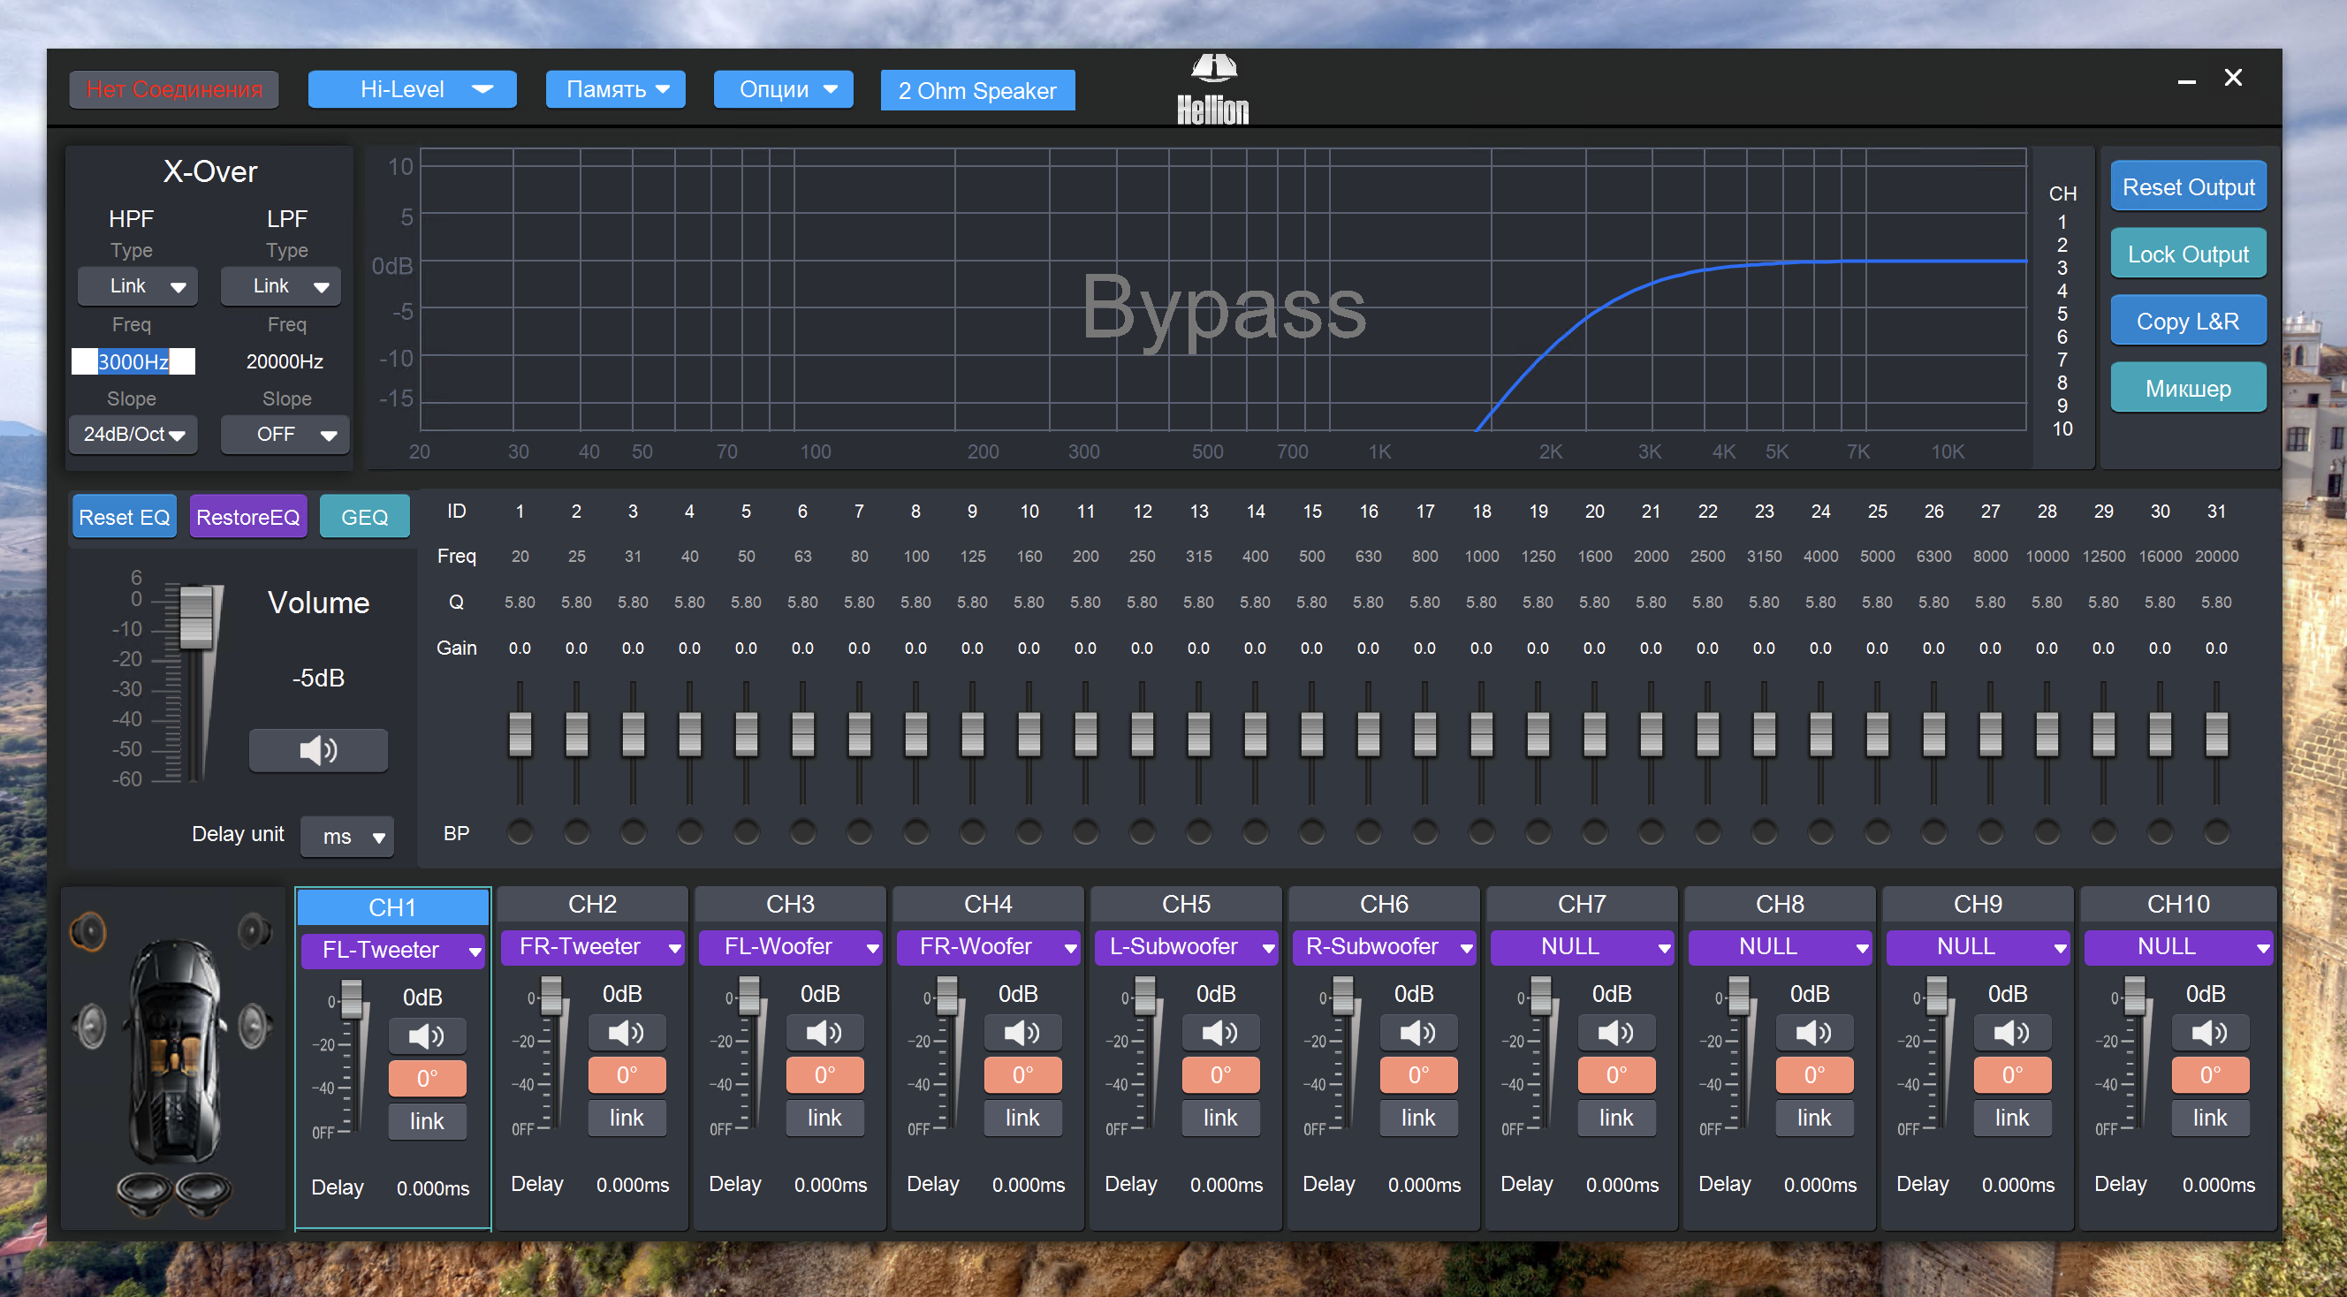Click the 1000 Hz EQ band slider

point(1481,734)
